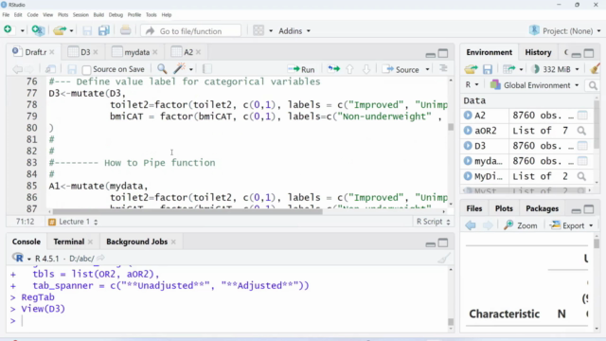Image resolution: width=606 pixels, height=341 pixels.
Task: Open the Tools menu
Action: point(151,15)
